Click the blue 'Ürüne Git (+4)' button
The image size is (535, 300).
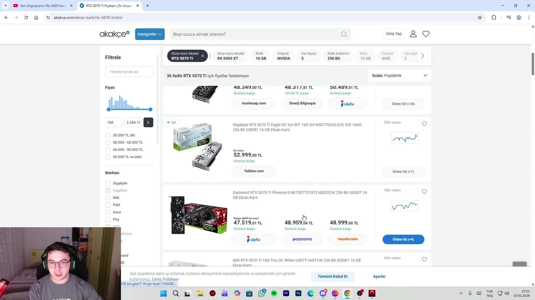[x=403, y=239]
